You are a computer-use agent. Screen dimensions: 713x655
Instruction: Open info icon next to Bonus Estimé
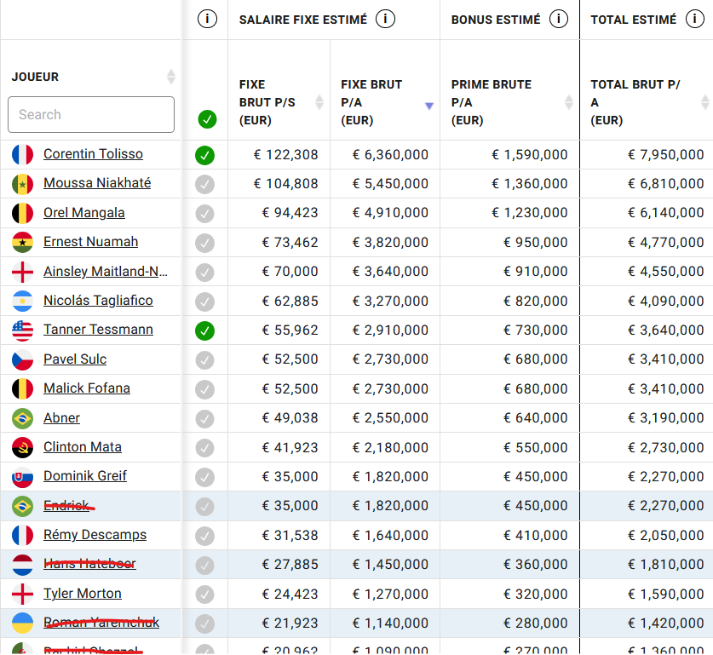pyautogui.click(x=559, y=19)
